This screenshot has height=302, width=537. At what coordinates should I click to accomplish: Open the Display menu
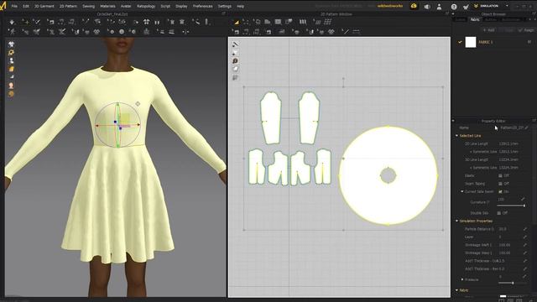click(x=181, y=6)
